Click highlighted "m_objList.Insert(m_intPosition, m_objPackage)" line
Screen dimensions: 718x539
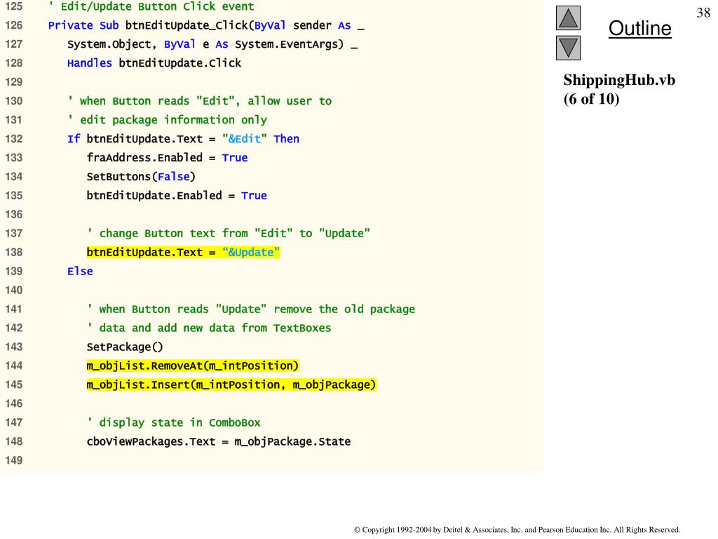(231, 385)
